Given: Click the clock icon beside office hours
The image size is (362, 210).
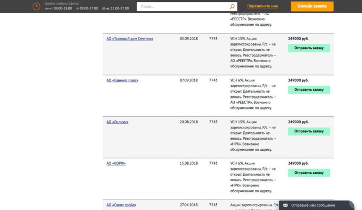Looking at the screenshot, I should point(36,7).
